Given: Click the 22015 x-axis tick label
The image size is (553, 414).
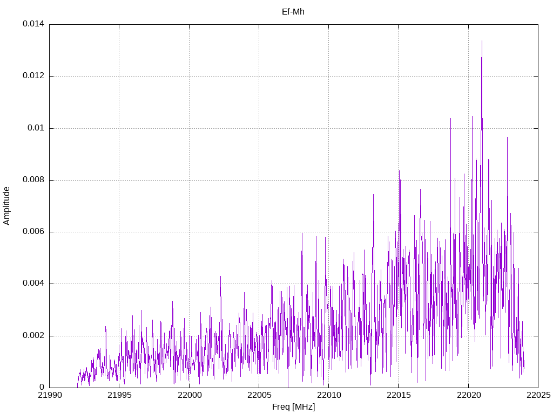Looking at the screenshot, I should point(399,395).
